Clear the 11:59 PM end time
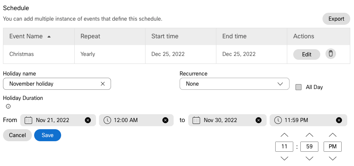This screenshot has width=354, height=166. tap(339, 120)
